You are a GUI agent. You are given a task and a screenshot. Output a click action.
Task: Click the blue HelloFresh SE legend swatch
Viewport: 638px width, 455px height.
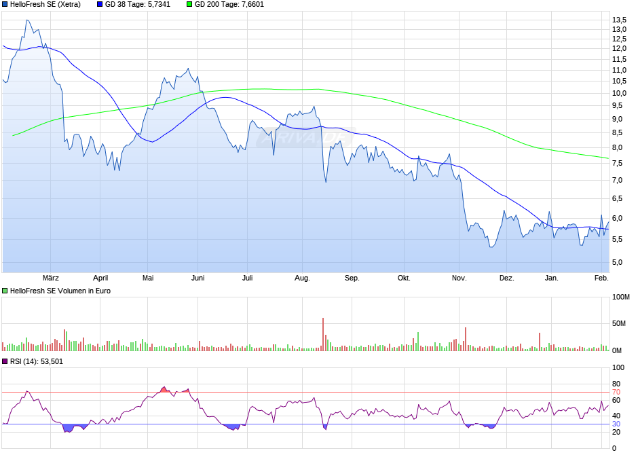click(x=5, y=5)
